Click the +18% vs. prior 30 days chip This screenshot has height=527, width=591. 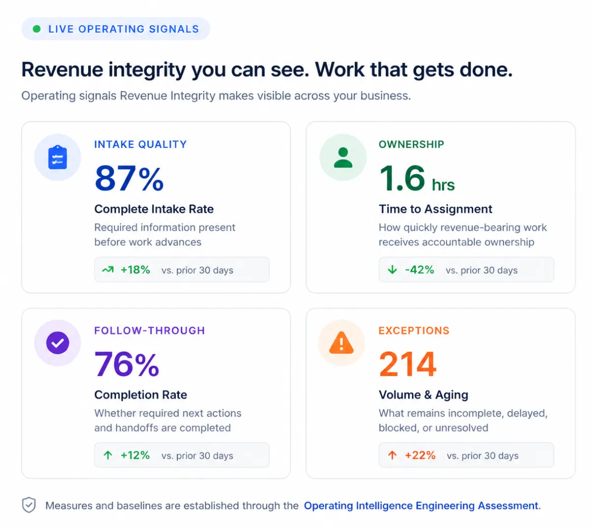point(182,269)
